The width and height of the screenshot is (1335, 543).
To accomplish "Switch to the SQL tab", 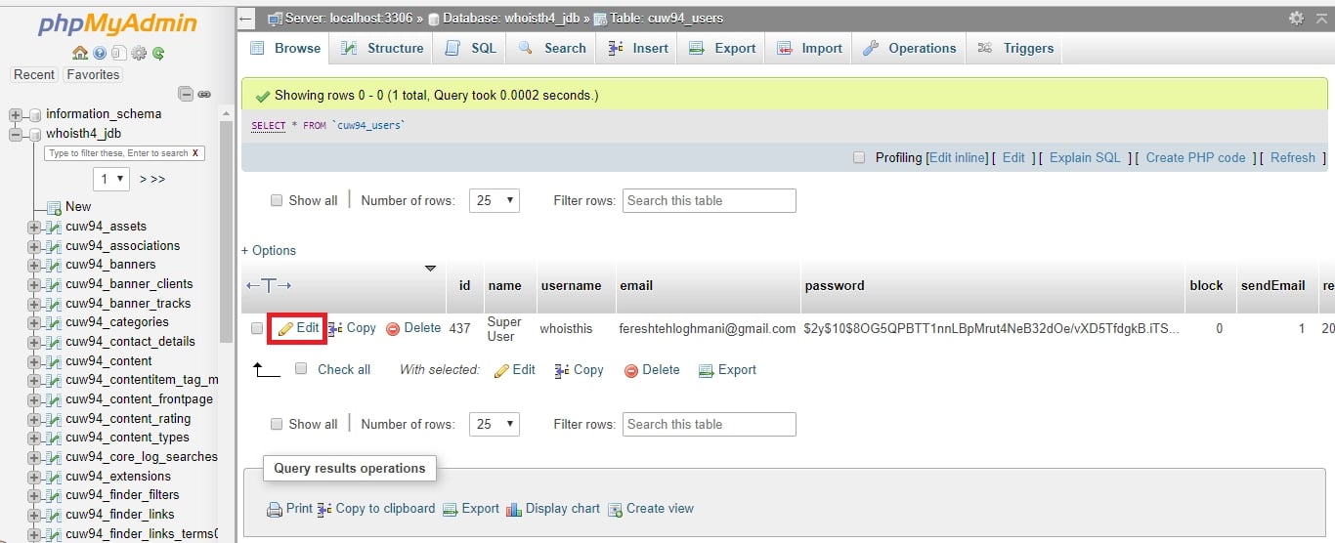I will coord(470,48).
